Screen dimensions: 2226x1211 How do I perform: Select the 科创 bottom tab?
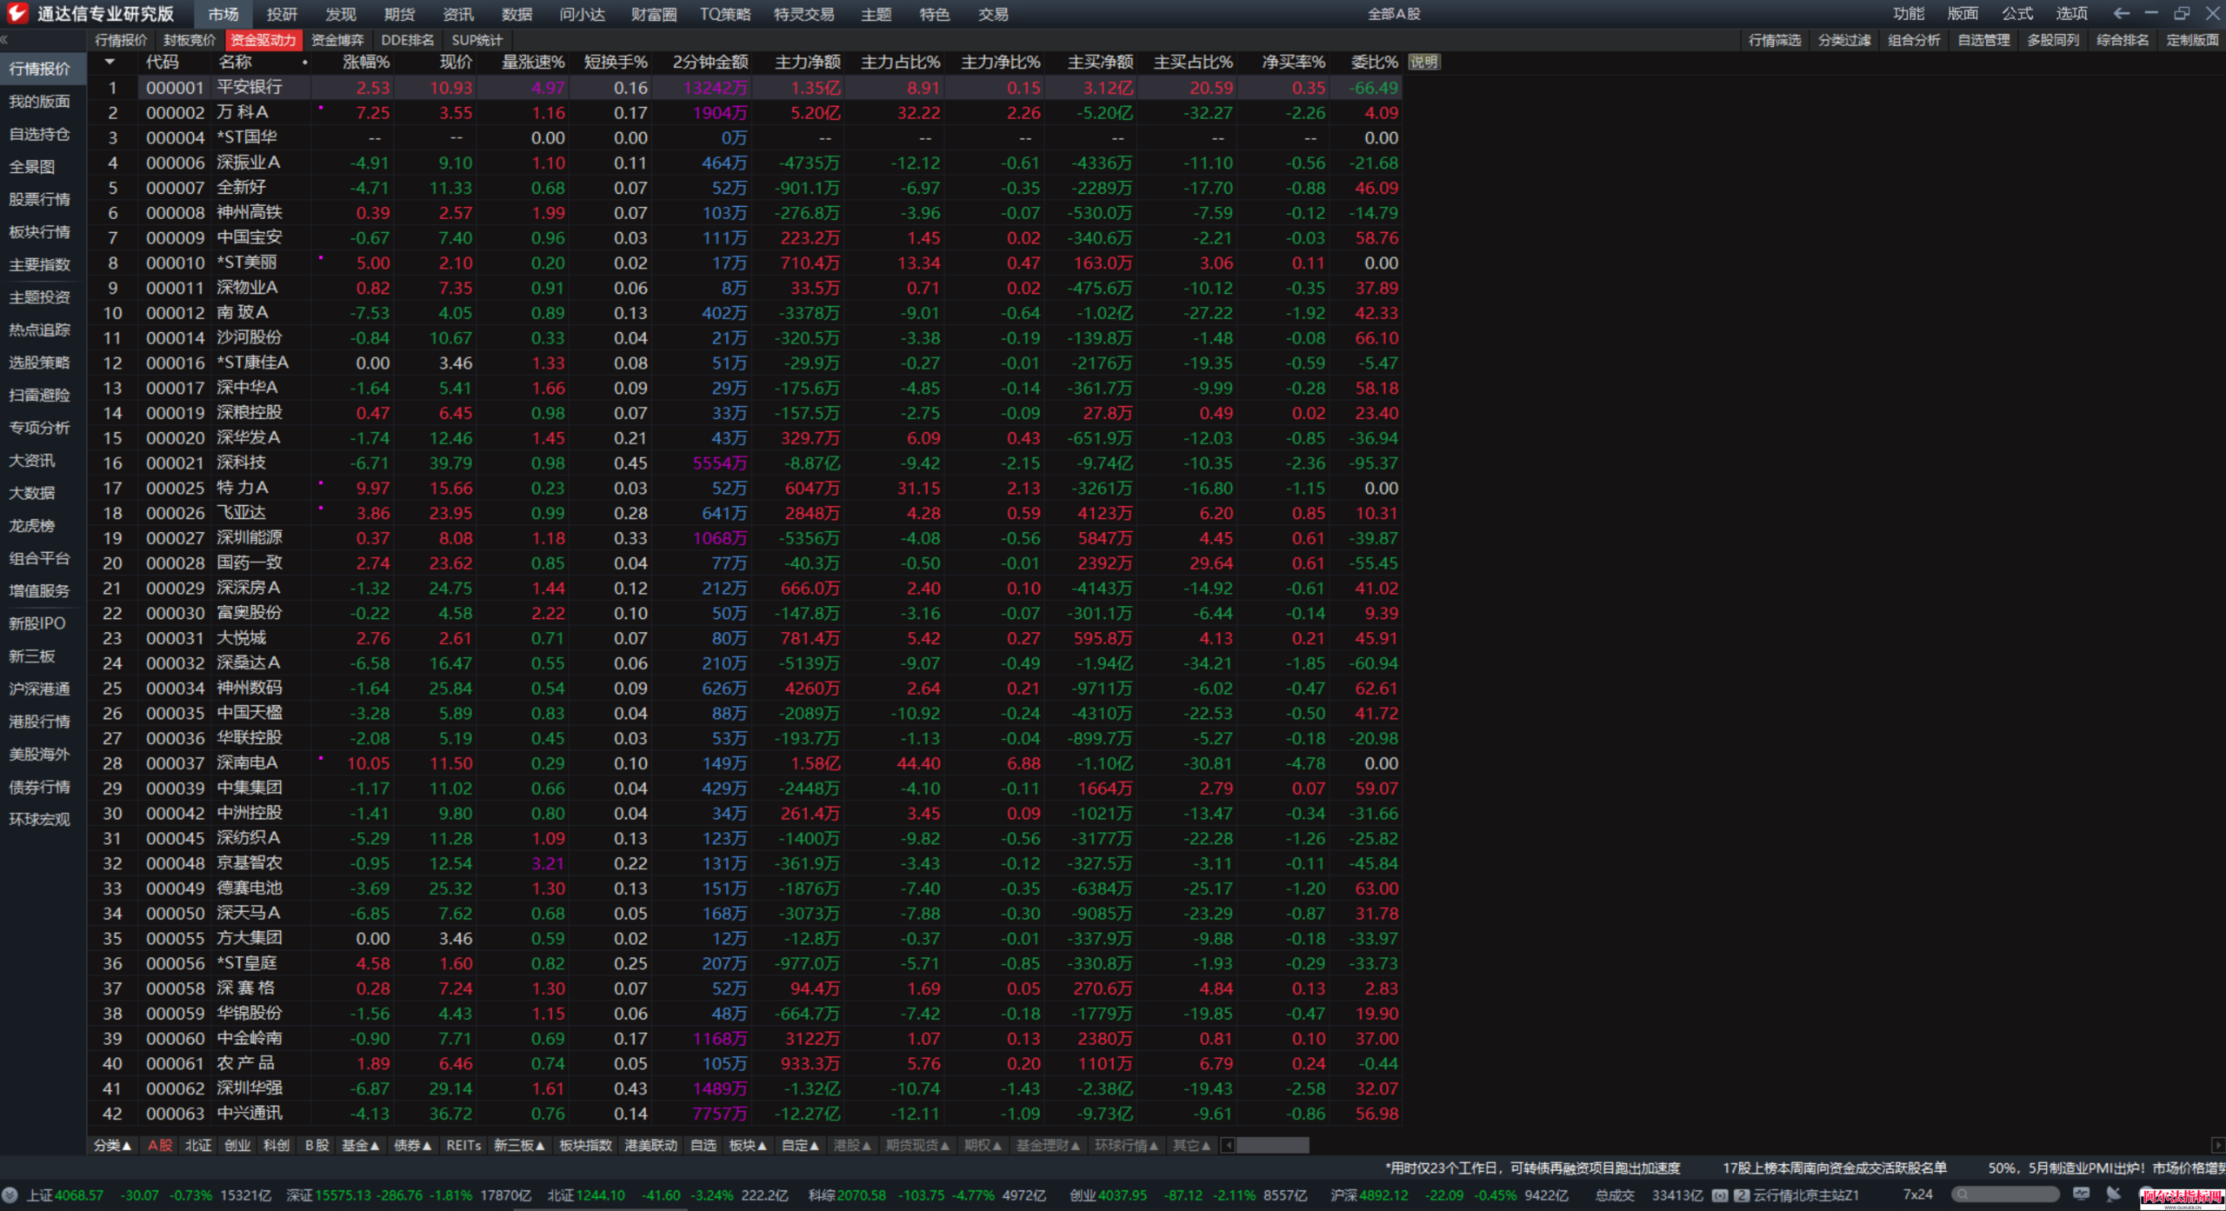tap(277, 1146)
